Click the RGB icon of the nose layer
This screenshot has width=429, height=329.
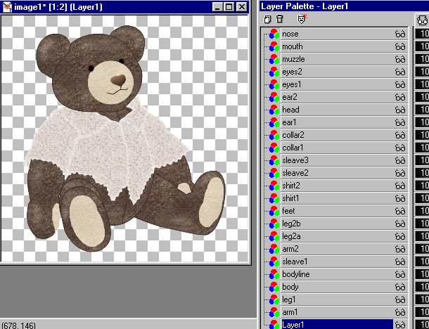coord(274,34)
